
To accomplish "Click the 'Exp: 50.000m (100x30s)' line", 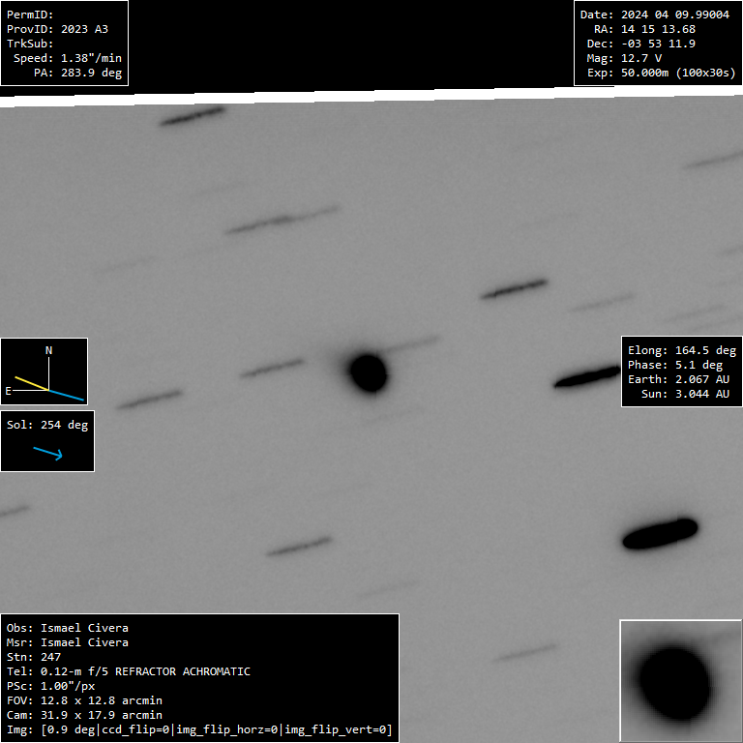I will click(661, 73).
